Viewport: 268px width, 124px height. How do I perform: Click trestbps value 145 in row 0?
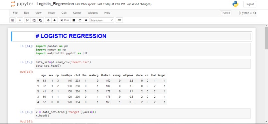pos(69,81)
